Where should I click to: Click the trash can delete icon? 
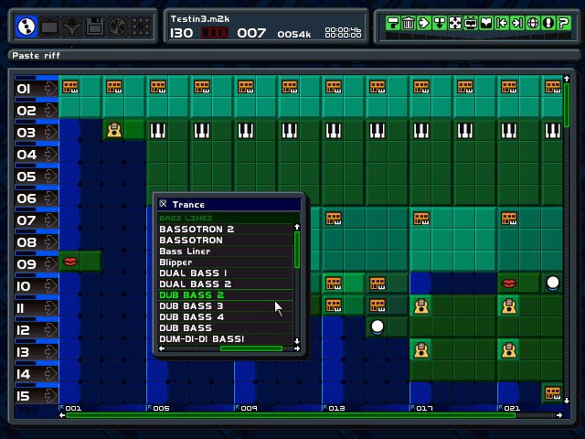tap(409, 23)
